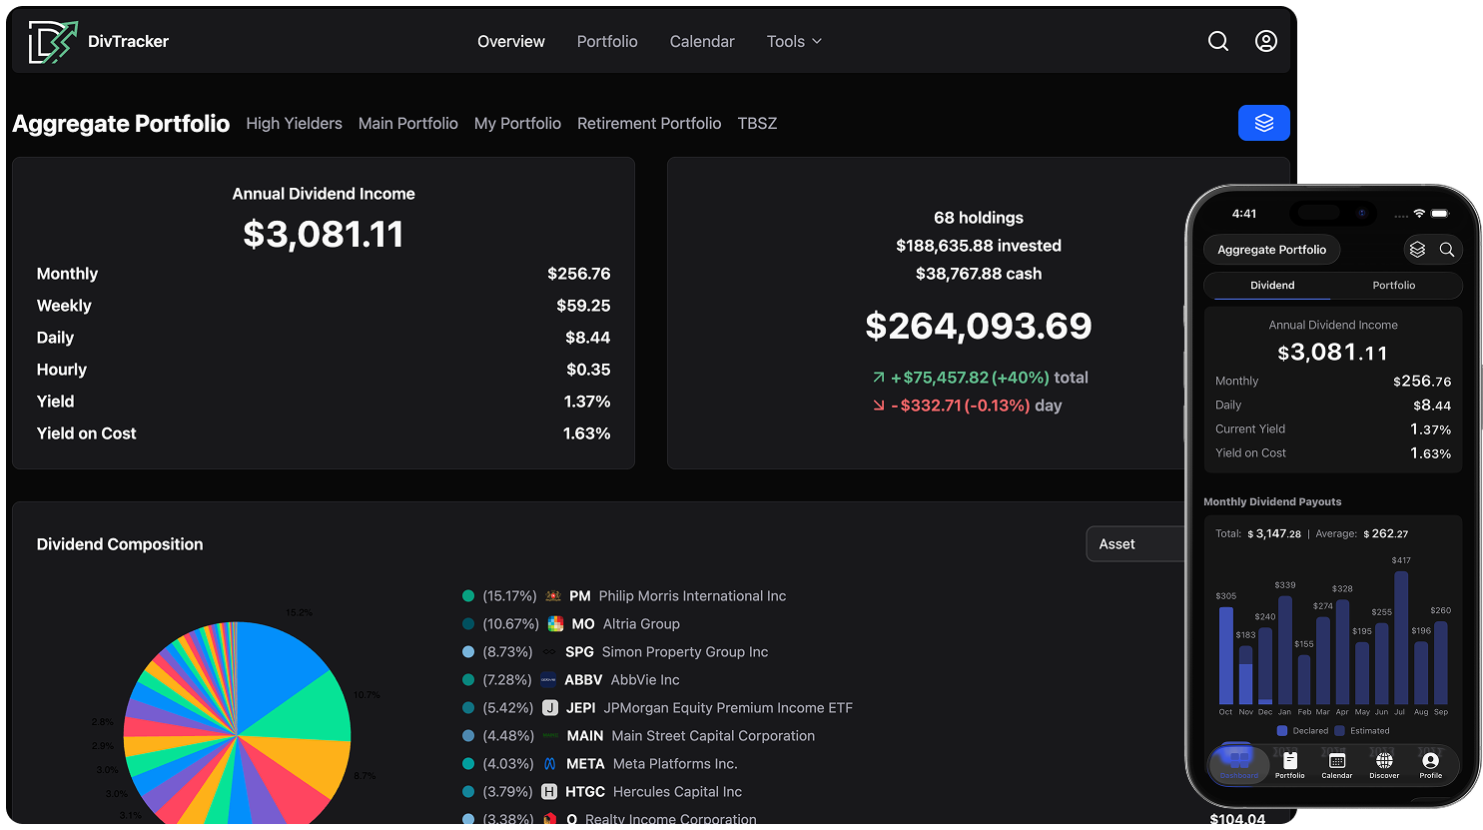This screenshot has width=1483, height=830.
Task: Select the High Yielders portfolio tab
Action: pos(294,124)
